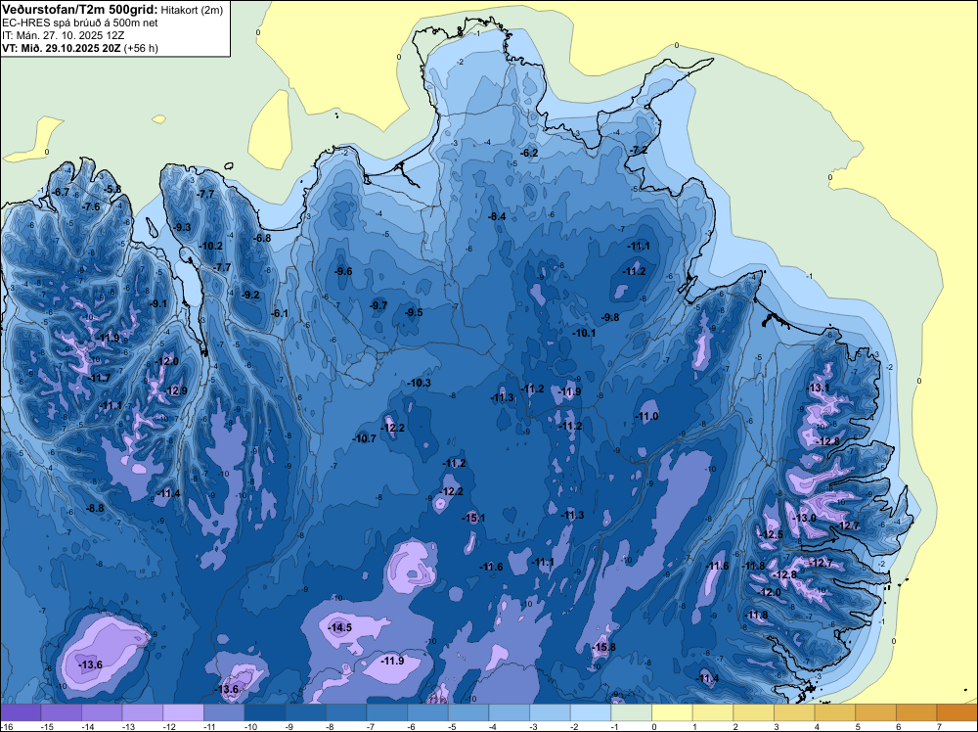This screenshot has width=978, height=732.
Task: Click the "-13.1" temperature label
Action: coord(819,389)
